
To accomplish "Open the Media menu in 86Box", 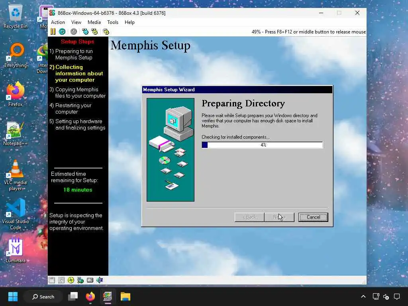I will tap(94, 22).
